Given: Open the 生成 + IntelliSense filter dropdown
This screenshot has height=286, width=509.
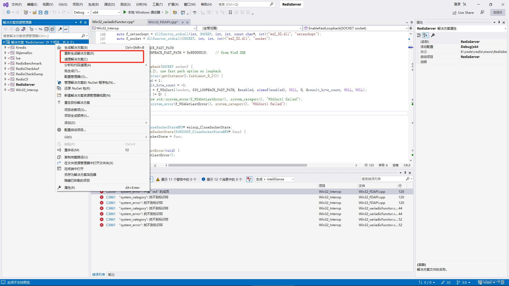Looking at the screenshot, I should (x=275, y=179).
